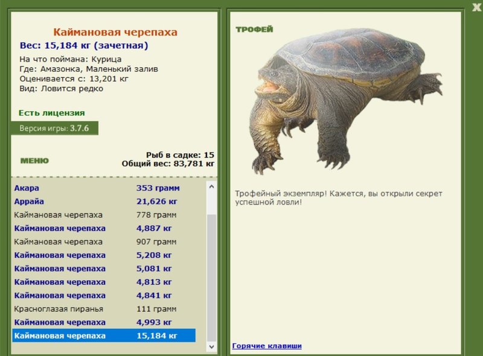Select highlighted Каймановая черепаха 15,184 кг row
483x356 pixels.
click(x=104, y=335)
